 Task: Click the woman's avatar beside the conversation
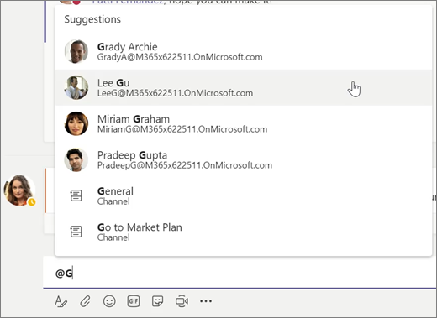tap(19, 190)
